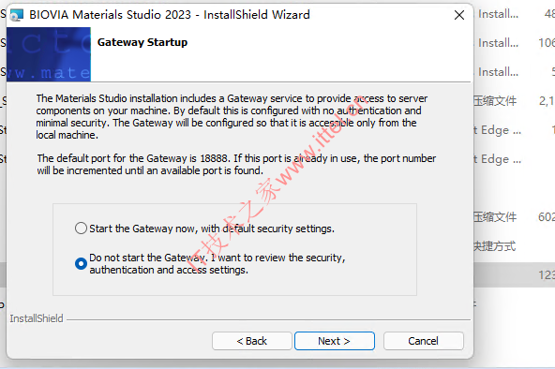Select "Do not start the Gateway" radio button

(81, 263)
